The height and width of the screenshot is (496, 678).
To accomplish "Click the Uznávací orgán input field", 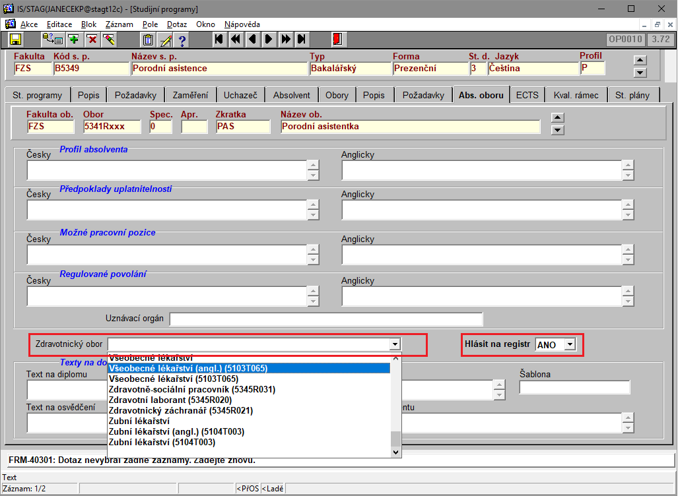I will [326, 319].
